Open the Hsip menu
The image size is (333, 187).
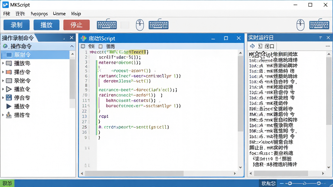[76, 14]
